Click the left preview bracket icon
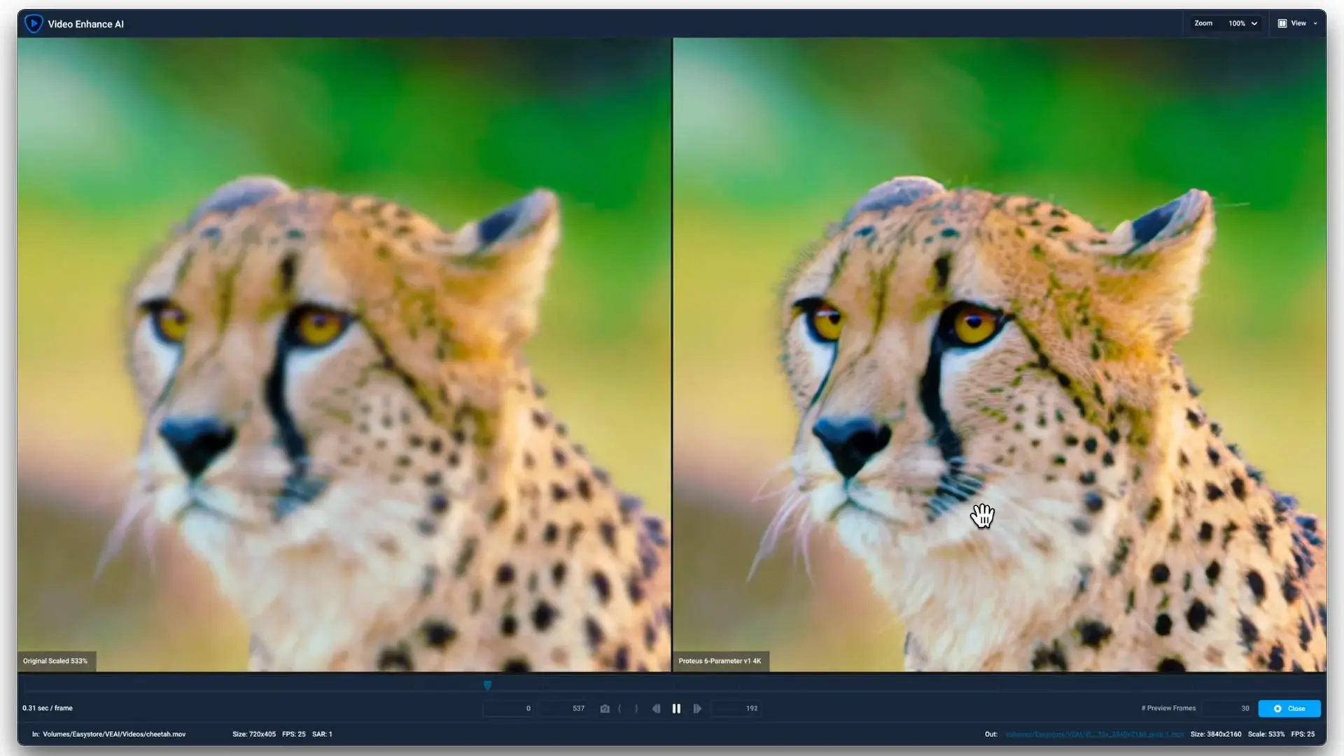The width and height of the screenshot is (1344, 756). coord(619,708)
